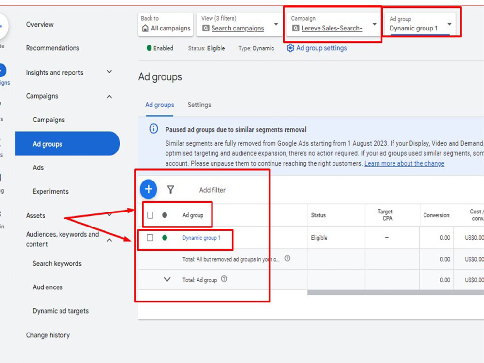The height and width of the screenshot is (363, 484).
Task: Expand the Total: Ad group row chevron
Action: (167, 280)
